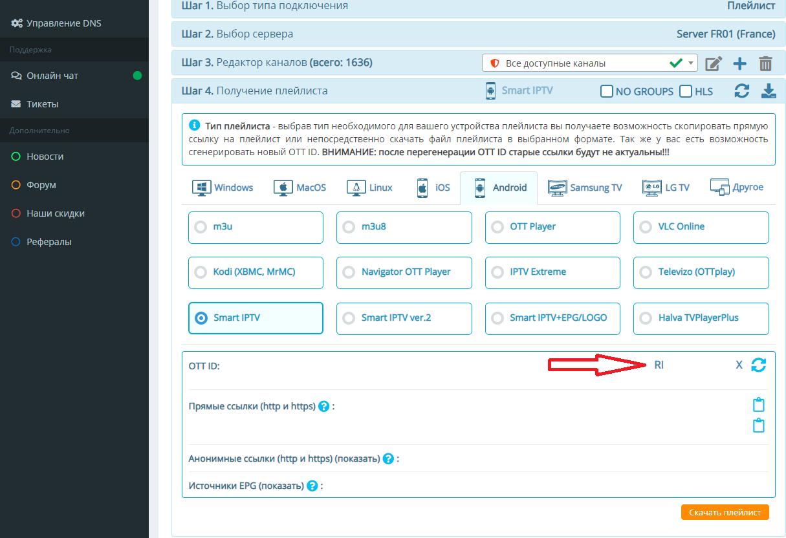
Task: Click the OTT ID value text
Action: coord(659,365)
